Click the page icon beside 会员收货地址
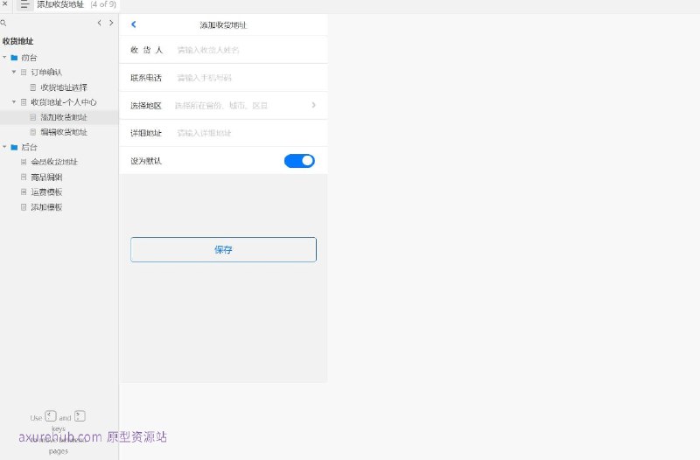The width and height of the screenshot is (700, 460). pos(24,162)
